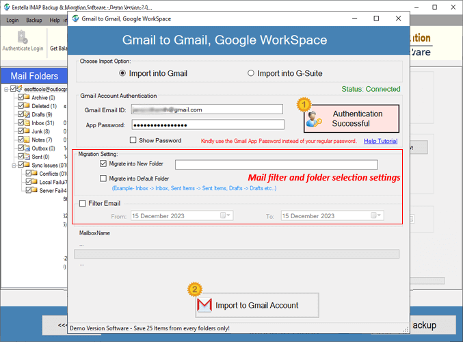
Task: Select the Notes (7) tree row
Action: (x=42, y=140)
